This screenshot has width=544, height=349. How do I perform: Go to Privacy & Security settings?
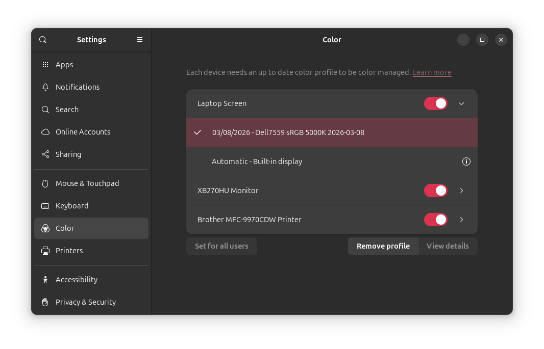pos(86,302)
